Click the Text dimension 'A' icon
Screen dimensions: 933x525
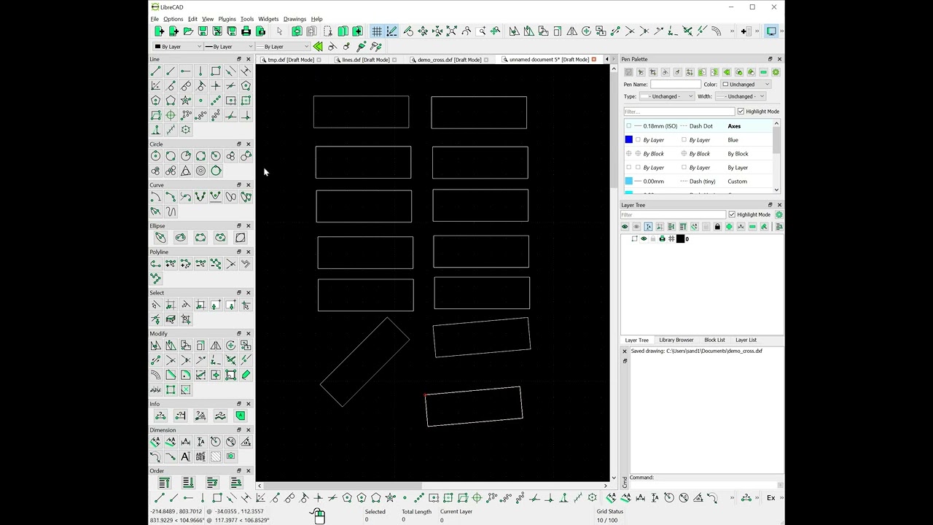[185, 456]
